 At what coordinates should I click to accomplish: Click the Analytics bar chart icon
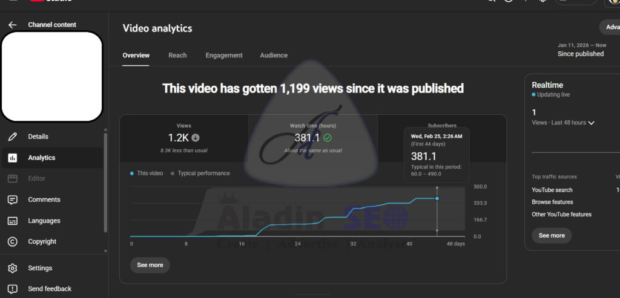coord(13,158)
